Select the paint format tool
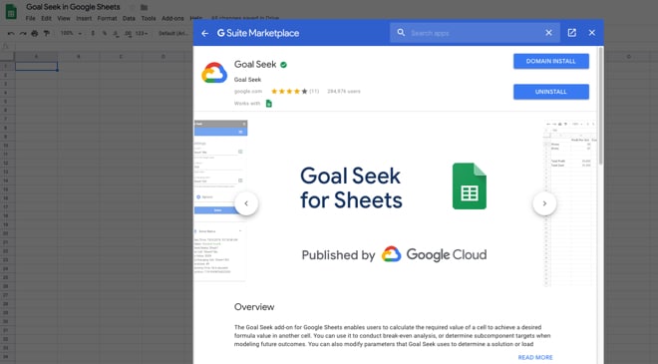 pyautogui.click(x=47, y=33)
